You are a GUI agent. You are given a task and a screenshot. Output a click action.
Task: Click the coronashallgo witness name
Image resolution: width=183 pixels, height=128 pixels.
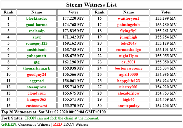[128, 49]
